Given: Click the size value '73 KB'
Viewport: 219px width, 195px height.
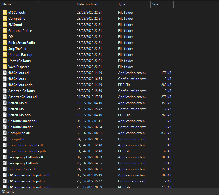Looking at the screenshot, I should pos(167,121).
